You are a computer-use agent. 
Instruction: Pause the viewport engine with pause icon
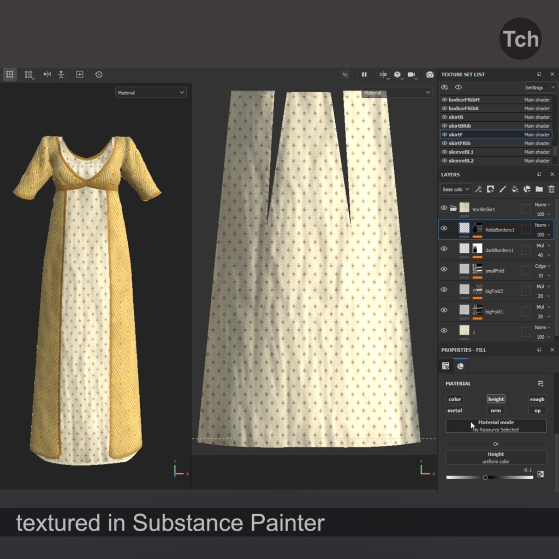(x=364, y=75)
